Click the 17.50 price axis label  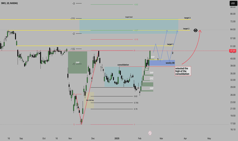[233, 124]
